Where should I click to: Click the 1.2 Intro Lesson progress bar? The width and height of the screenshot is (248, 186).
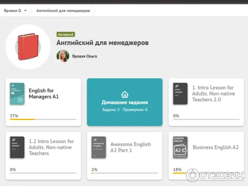[x=43, y=173]
